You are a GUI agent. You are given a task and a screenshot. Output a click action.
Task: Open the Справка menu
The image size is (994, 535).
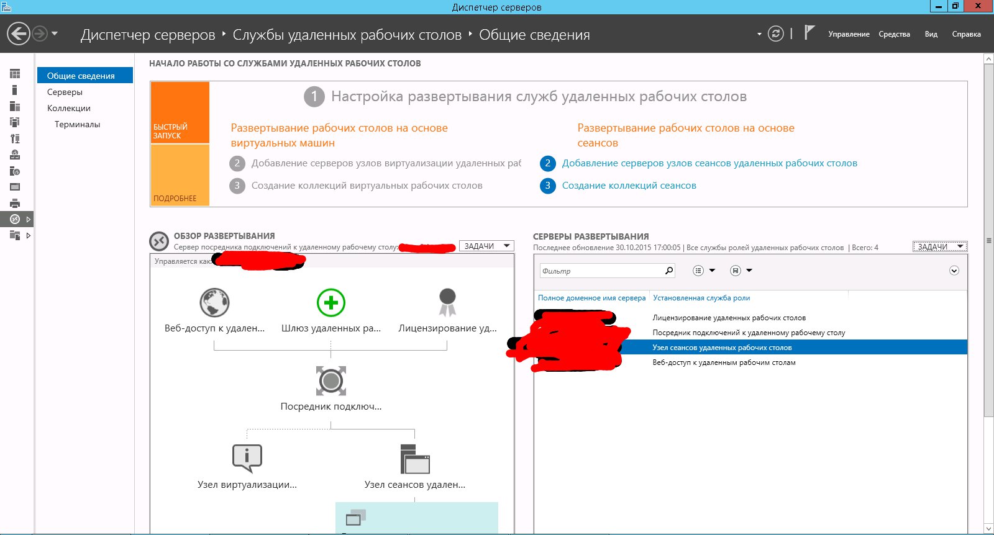pos(966,34)
